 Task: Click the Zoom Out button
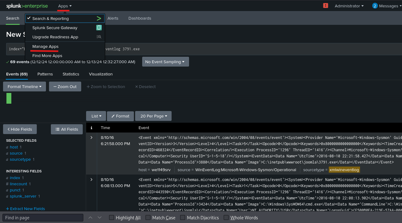pyautogui.click(x=65, y=87)
